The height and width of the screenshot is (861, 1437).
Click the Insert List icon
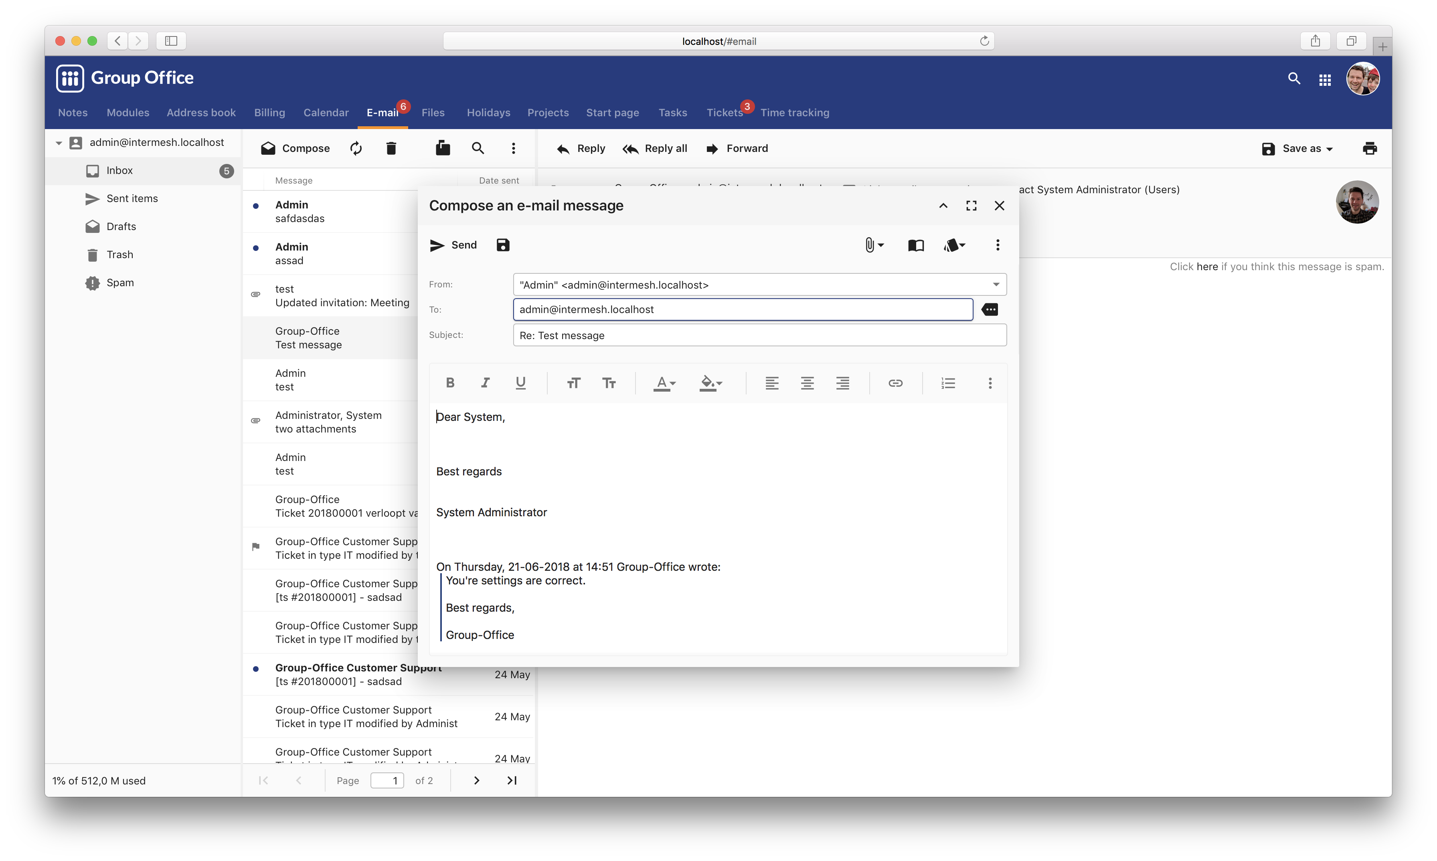click(x=947, y=383)
